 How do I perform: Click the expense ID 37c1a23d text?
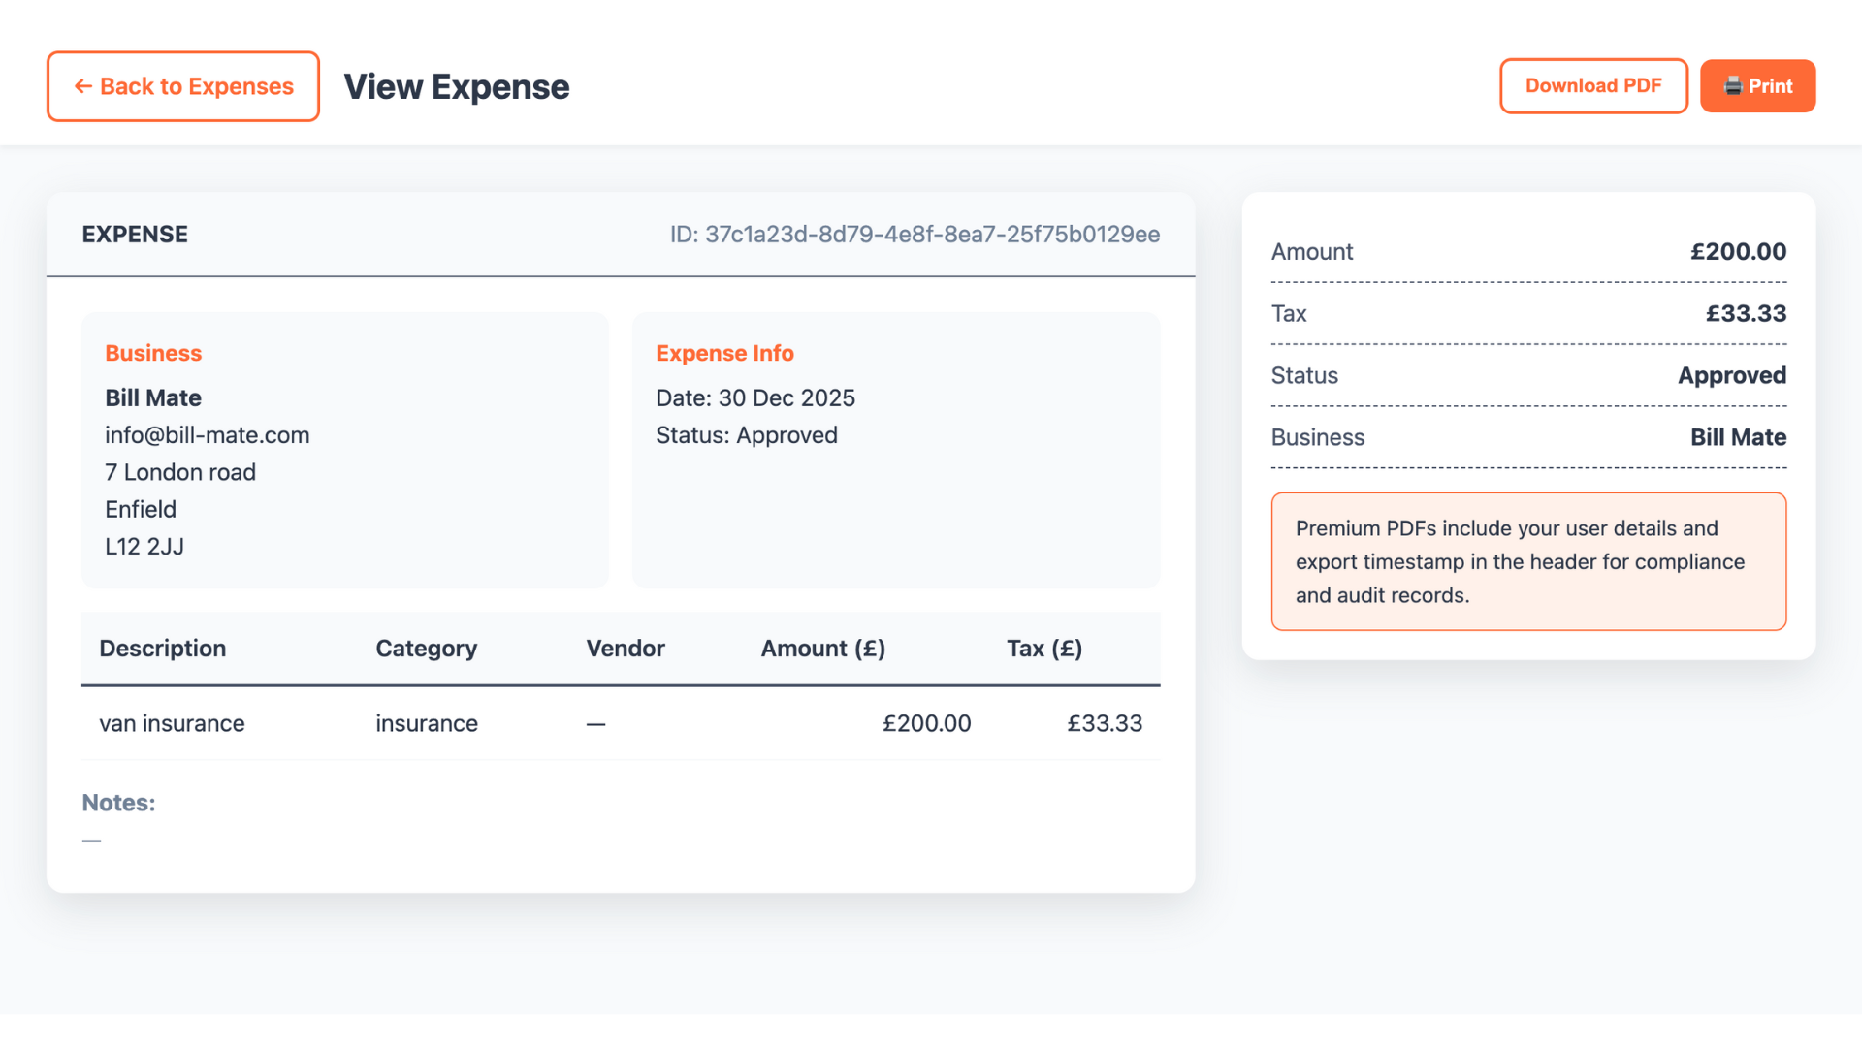915,234
